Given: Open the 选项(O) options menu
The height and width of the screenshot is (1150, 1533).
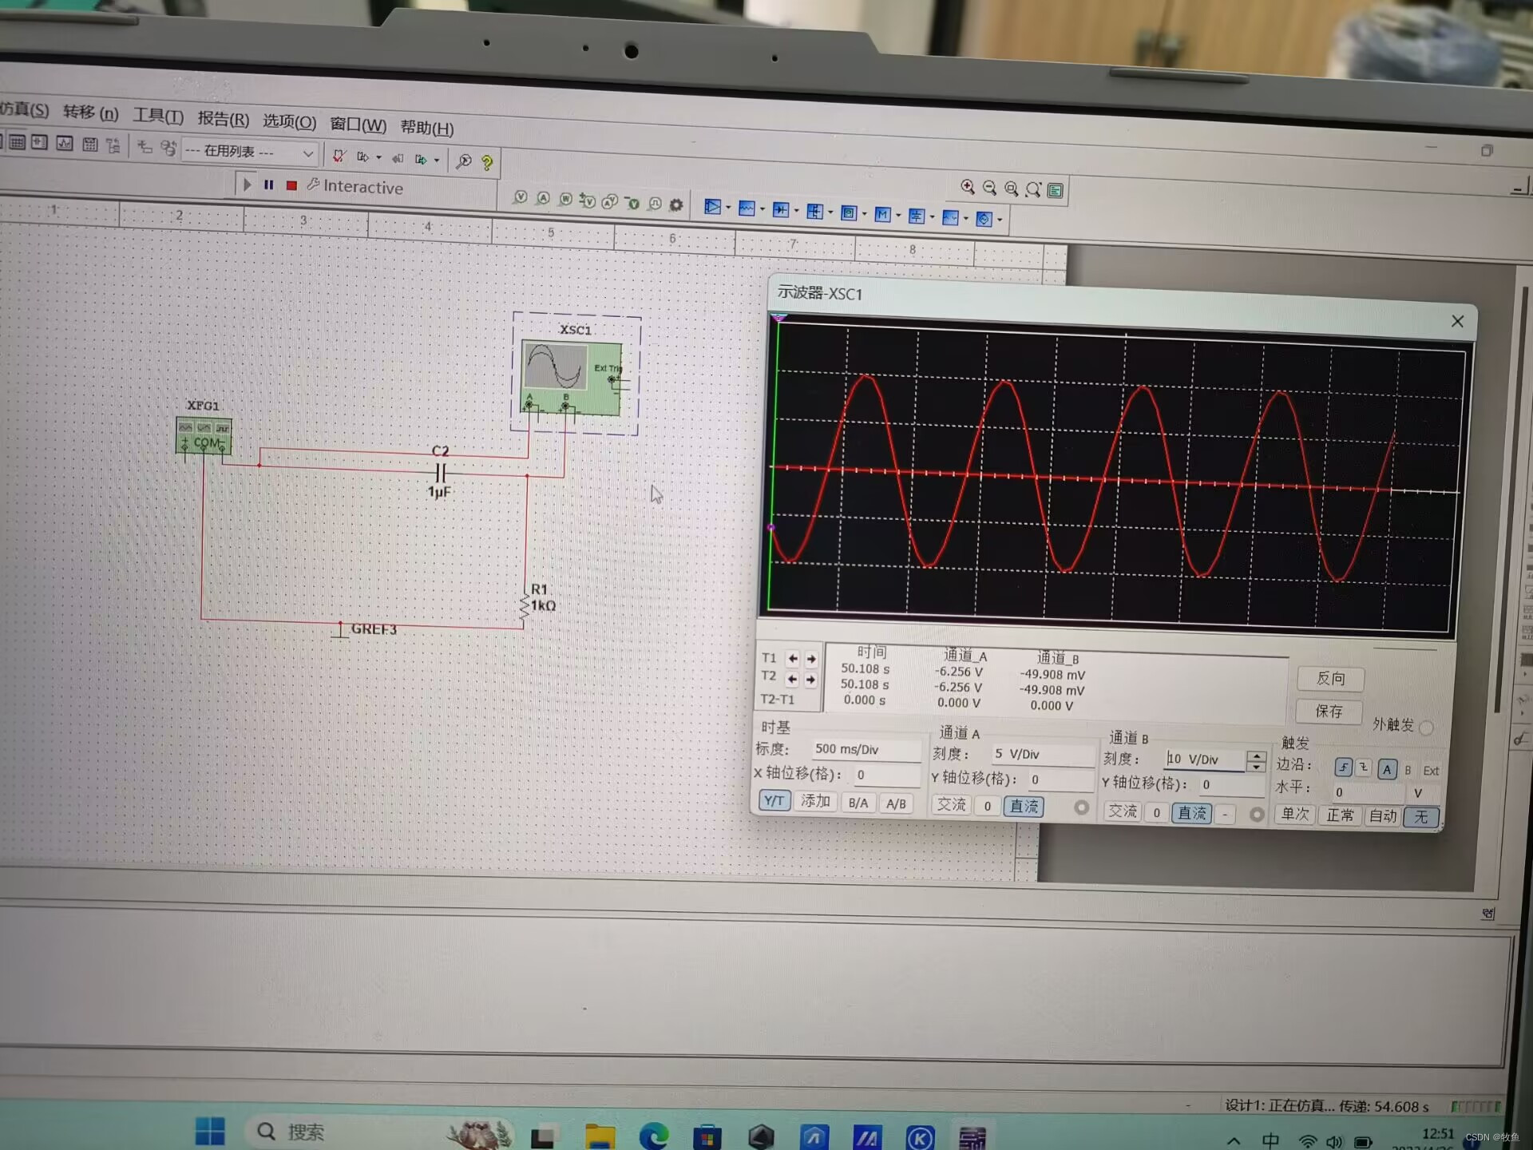Looking at the screenshot, I should [290, 121].
